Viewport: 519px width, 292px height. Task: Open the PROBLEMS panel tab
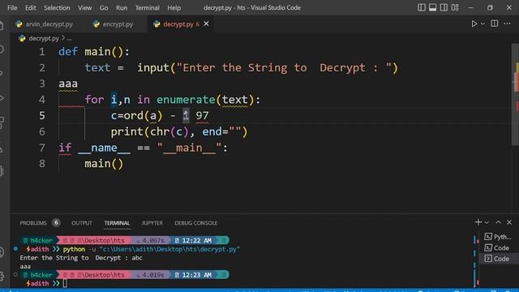click(x=33, y=223)
